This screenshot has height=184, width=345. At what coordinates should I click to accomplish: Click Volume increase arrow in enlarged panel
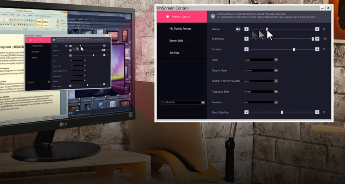(317, 29)
